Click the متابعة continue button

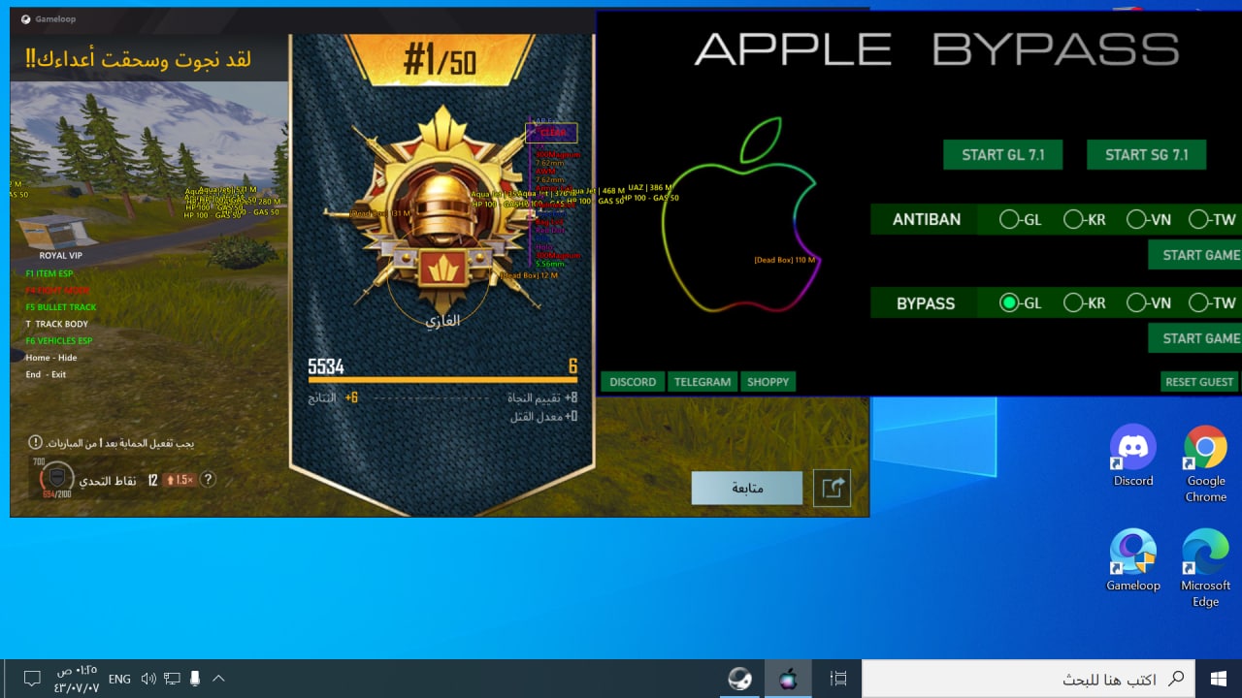(x=747, y=488)
